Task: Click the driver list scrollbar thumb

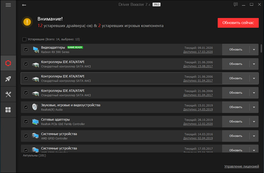Action: pyautogui.click(x=261, y=48)
